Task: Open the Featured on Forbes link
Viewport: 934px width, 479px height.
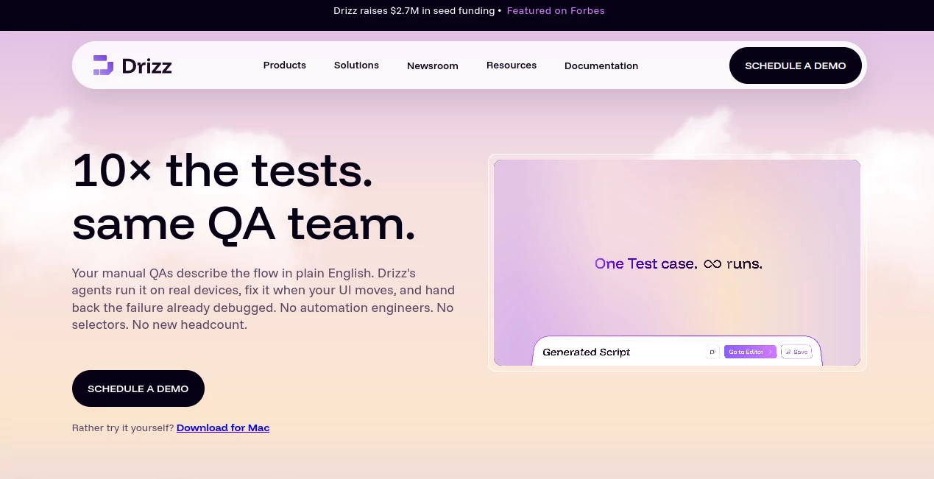Action: click(556, 11)
